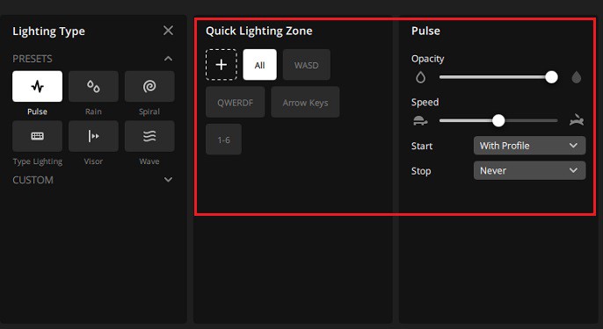
Task: Select the Pulse lighting preset
Action: pyautogui.click(x=37, y=86)
